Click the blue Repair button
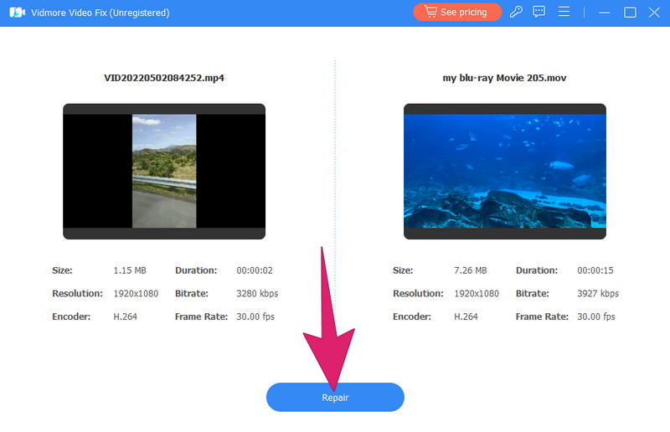This screenshot has height=432, width=670. point(335,397)
